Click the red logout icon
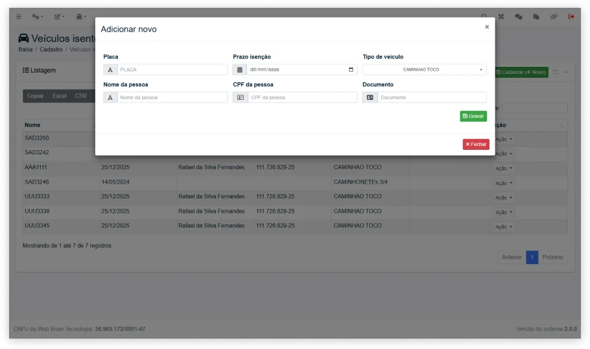The width and height of the screenshot is (590, 349). point(571,17)
